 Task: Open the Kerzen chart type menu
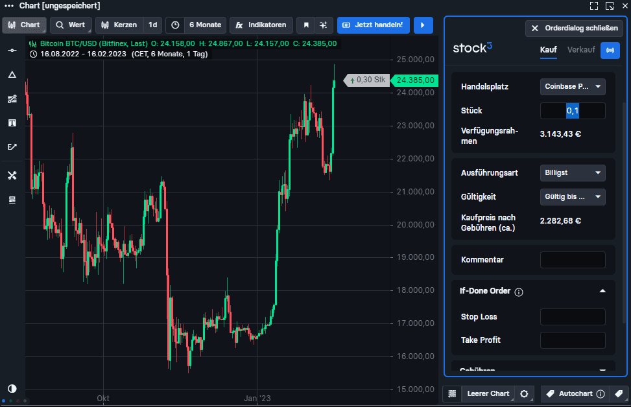[x=119, y=25]
